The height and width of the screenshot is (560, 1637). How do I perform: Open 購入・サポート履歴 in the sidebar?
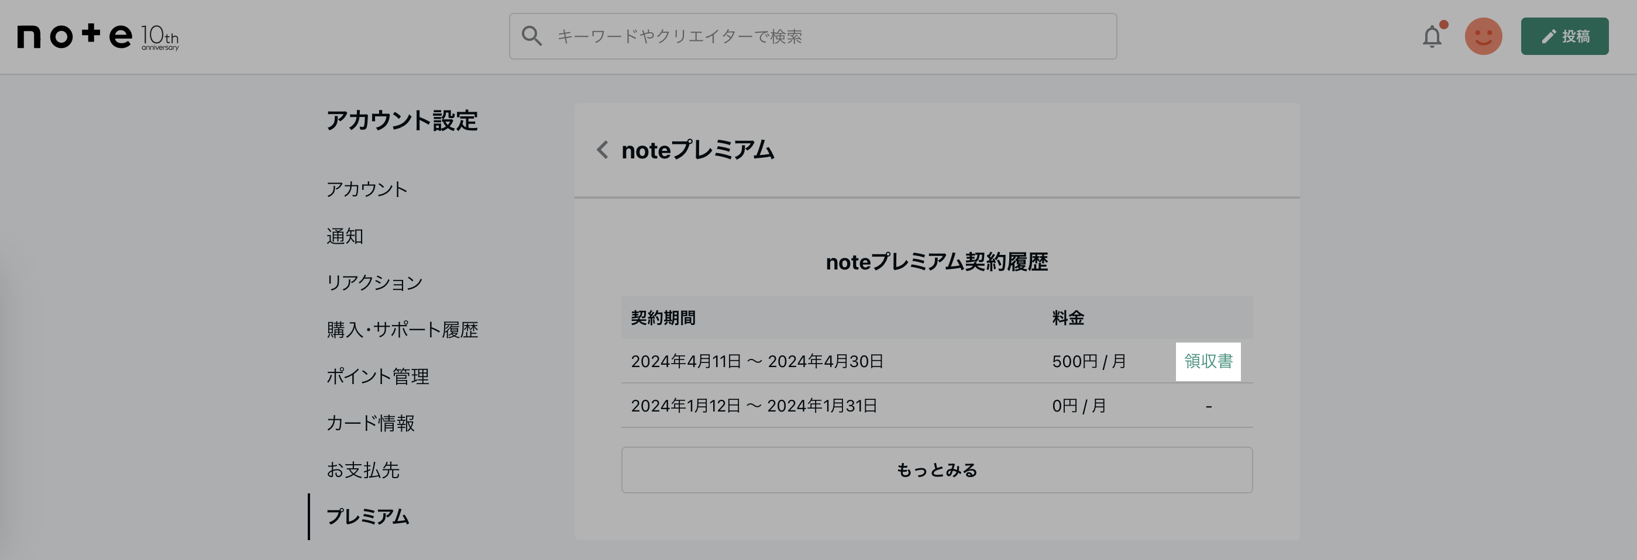pos(403,330)
